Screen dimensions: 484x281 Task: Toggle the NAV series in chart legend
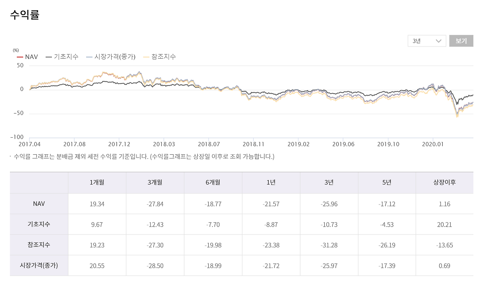pos(27,57)
